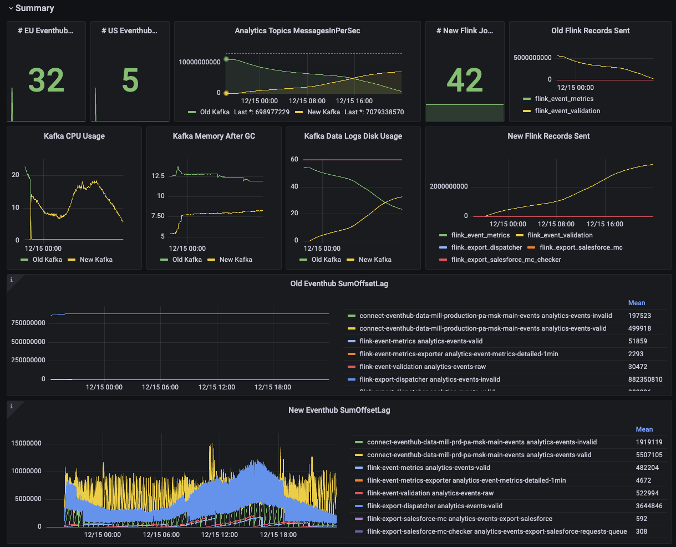This screenshot has width=676, height=547.
Task: Click the 42 stat in # New Flink Jobs
Action: [465, 80]
